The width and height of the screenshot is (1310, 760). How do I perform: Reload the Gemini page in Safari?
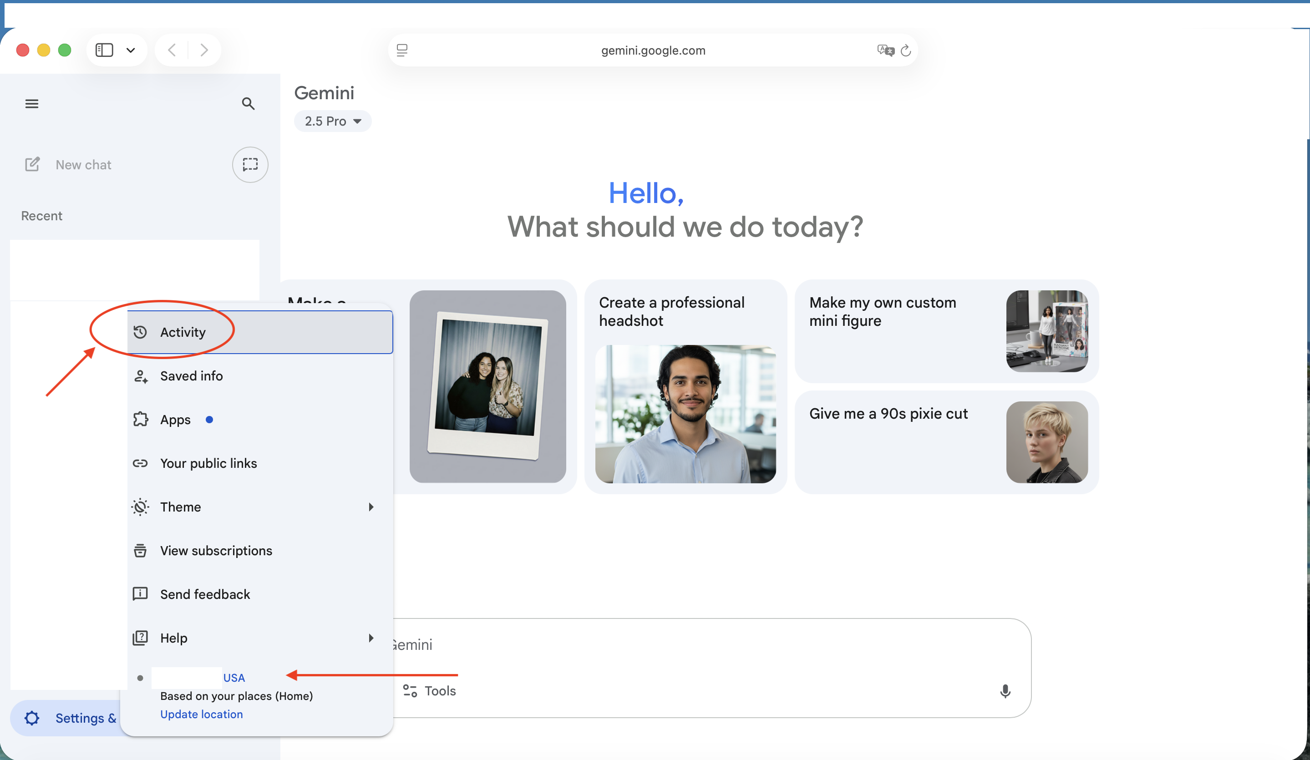pyautogui.click(x=906, y=50)
